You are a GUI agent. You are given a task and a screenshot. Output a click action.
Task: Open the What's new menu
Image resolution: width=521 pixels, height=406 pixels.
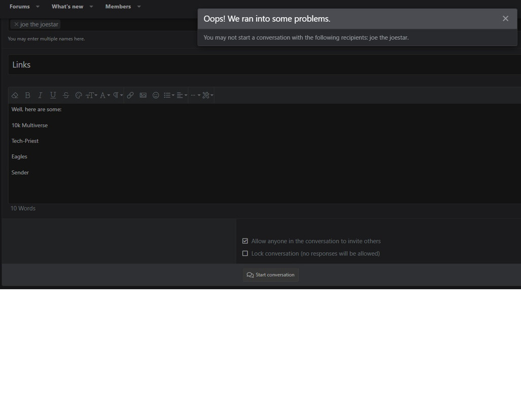tap(67, 6)
